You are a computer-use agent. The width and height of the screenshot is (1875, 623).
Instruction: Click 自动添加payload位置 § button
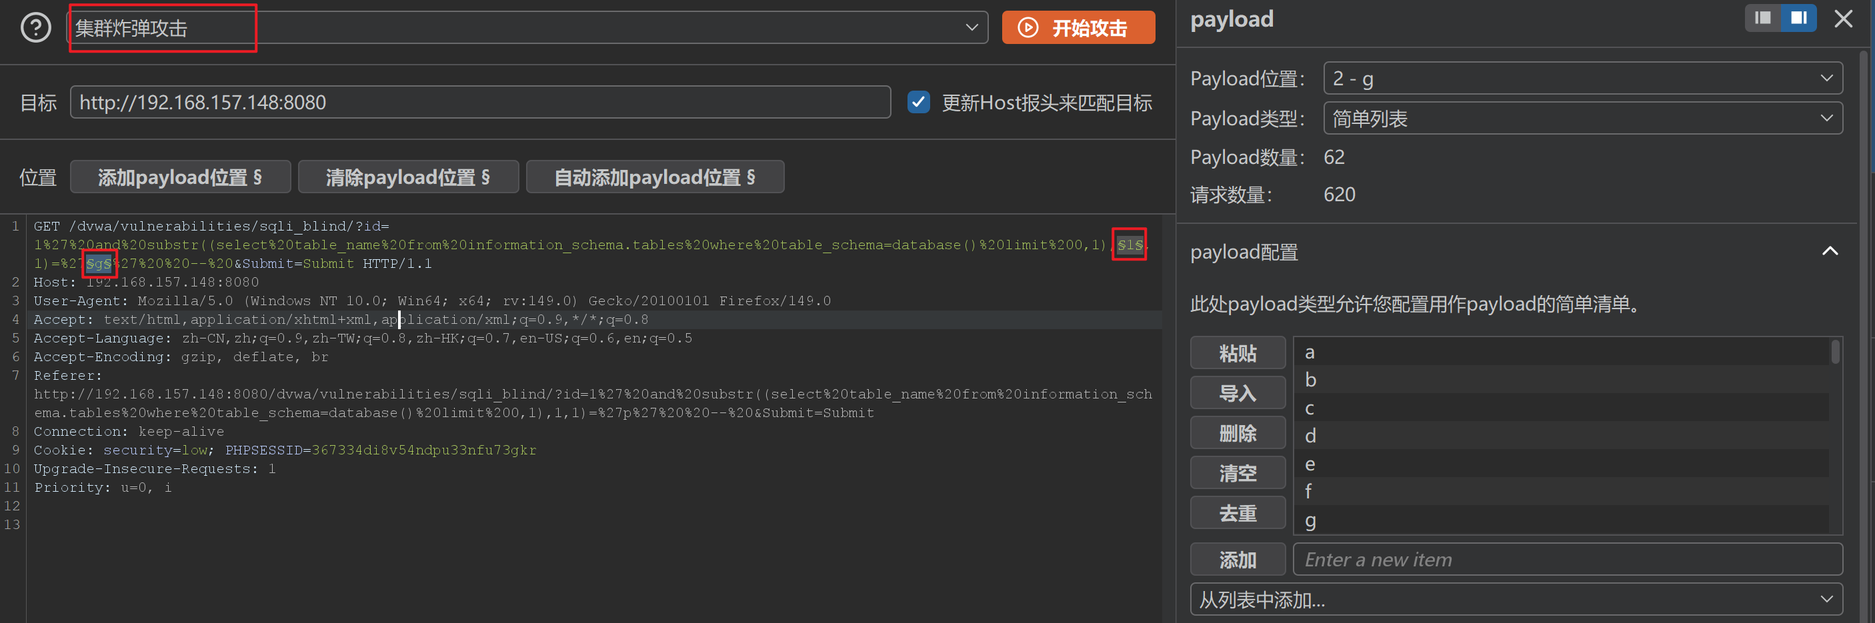[655, 177]
